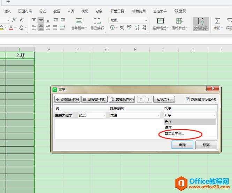
Task: Increase indent in the alignment group
Action: tap(63, 20)
